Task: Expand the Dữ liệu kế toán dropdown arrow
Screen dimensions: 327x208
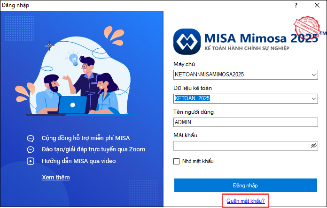Action: [x=314, y=98]
